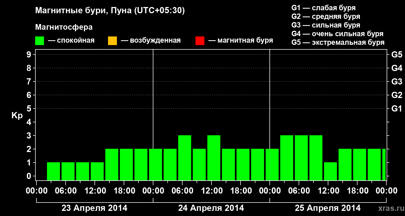The height and width of the screenshot is (216, 405).
Task: Click the 'G1 — слабая буря' description
Action: 323,8
